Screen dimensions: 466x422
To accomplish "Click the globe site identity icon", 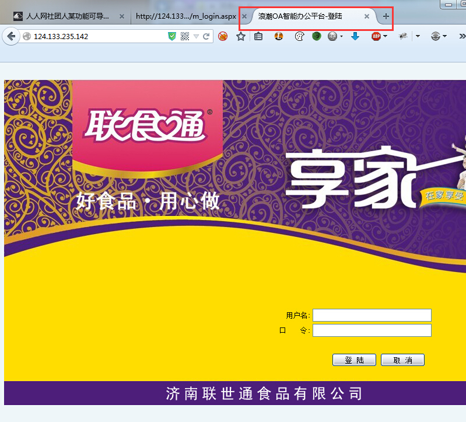I will point(27,36).
